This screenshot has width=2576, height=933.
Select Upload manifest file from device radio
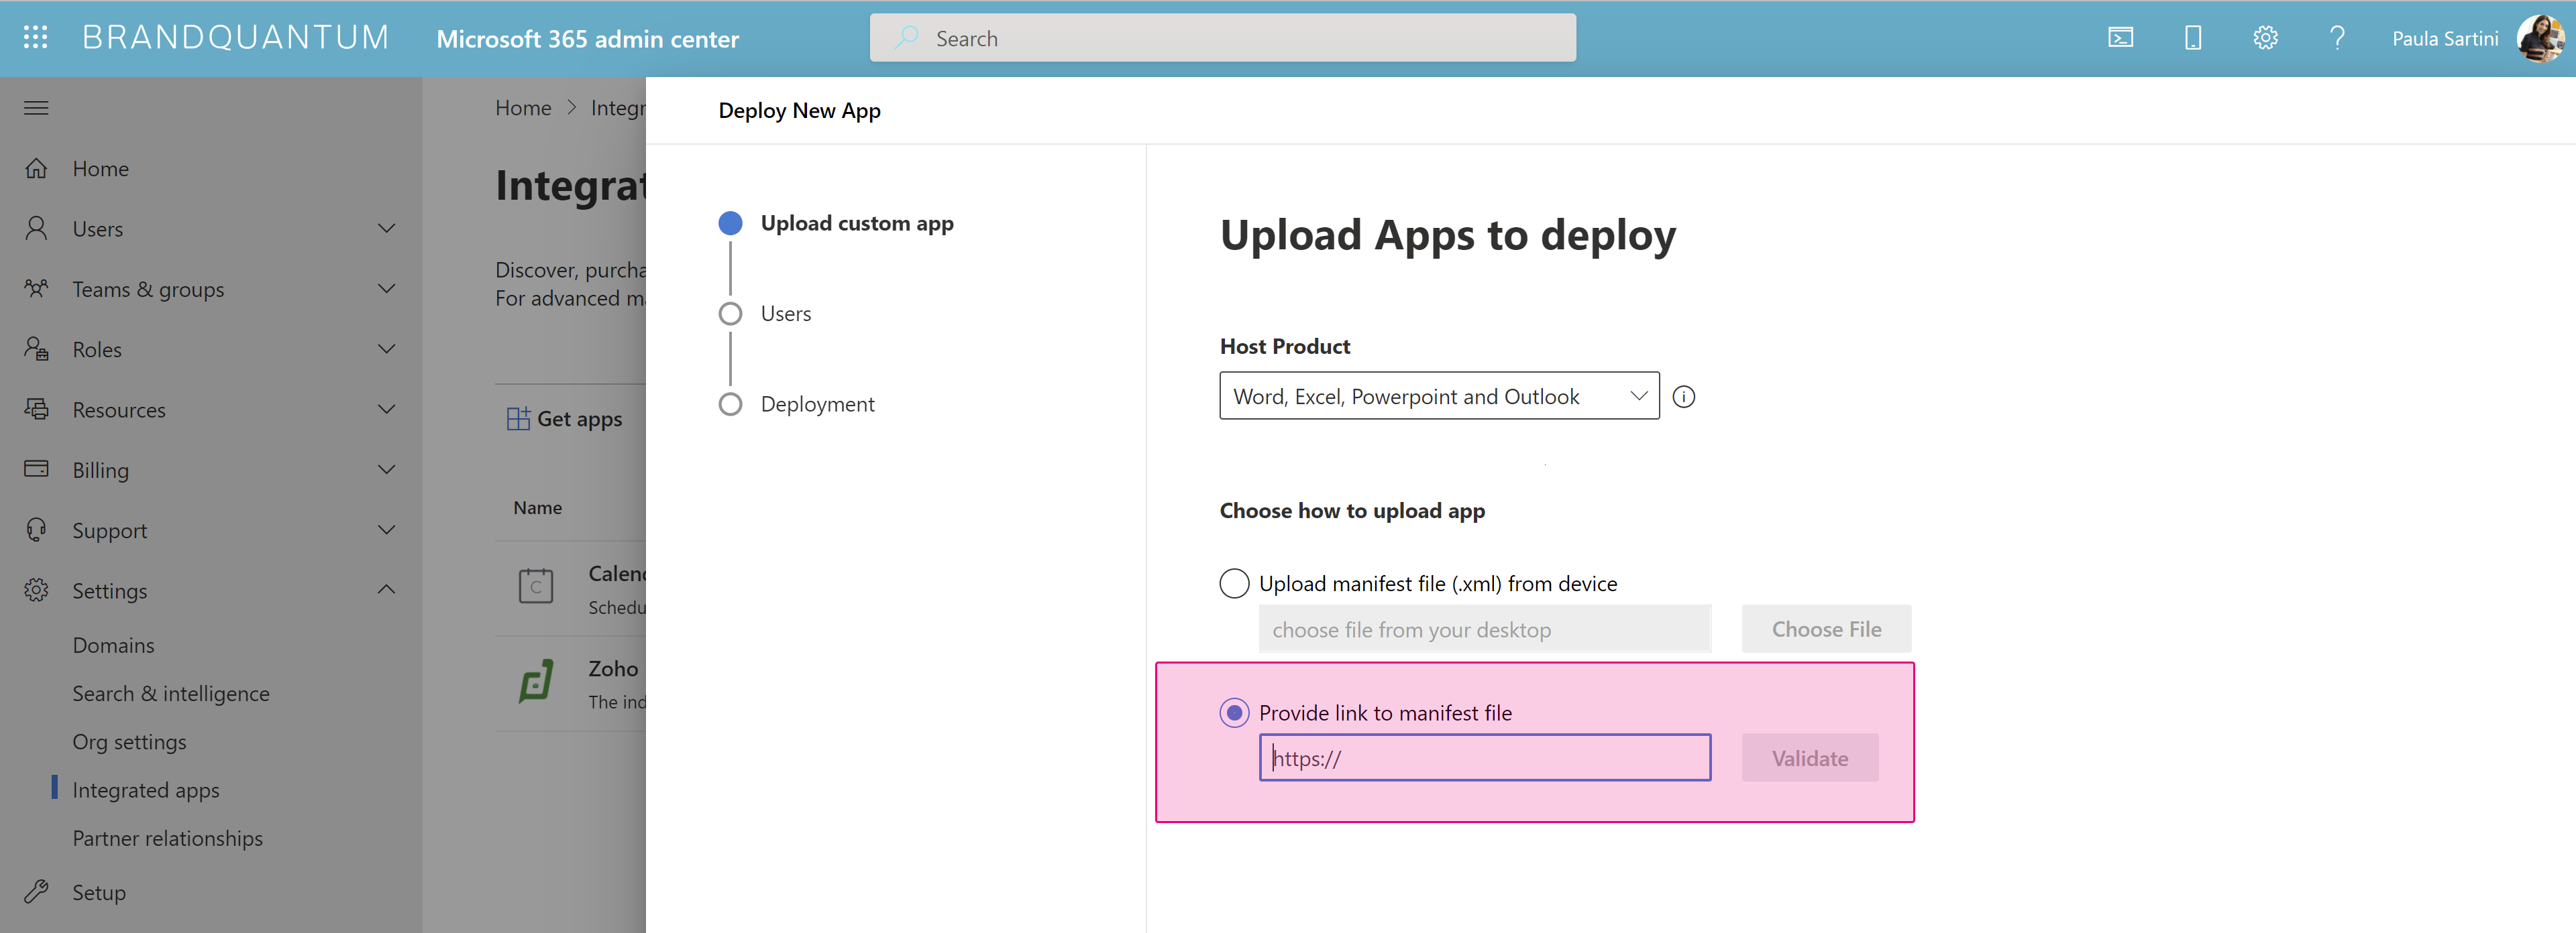1234,583
